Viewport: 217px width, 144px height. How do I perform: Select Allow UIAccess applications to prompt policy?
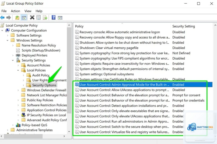(x=124, y=90)
